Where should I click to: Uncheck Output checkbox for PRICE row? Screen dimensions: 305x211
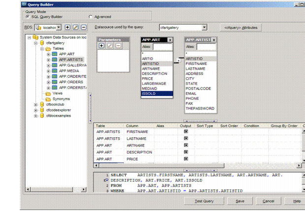point(186,159)
